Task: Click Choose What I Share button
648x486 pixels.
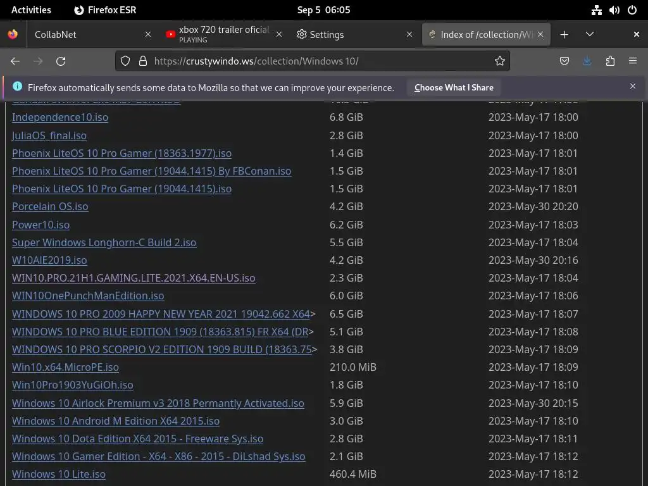Action: point(454,87)
